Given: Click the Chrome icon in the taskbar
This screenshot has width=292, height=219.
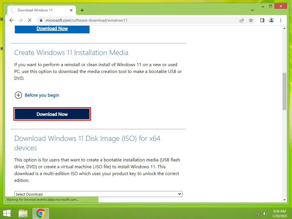Looking at the screenshot, I should [41, 213].
